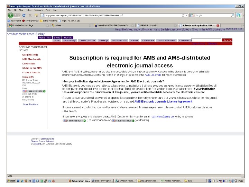
Task: Focus the Google search box in the toolbar
Action: point(213,15)
